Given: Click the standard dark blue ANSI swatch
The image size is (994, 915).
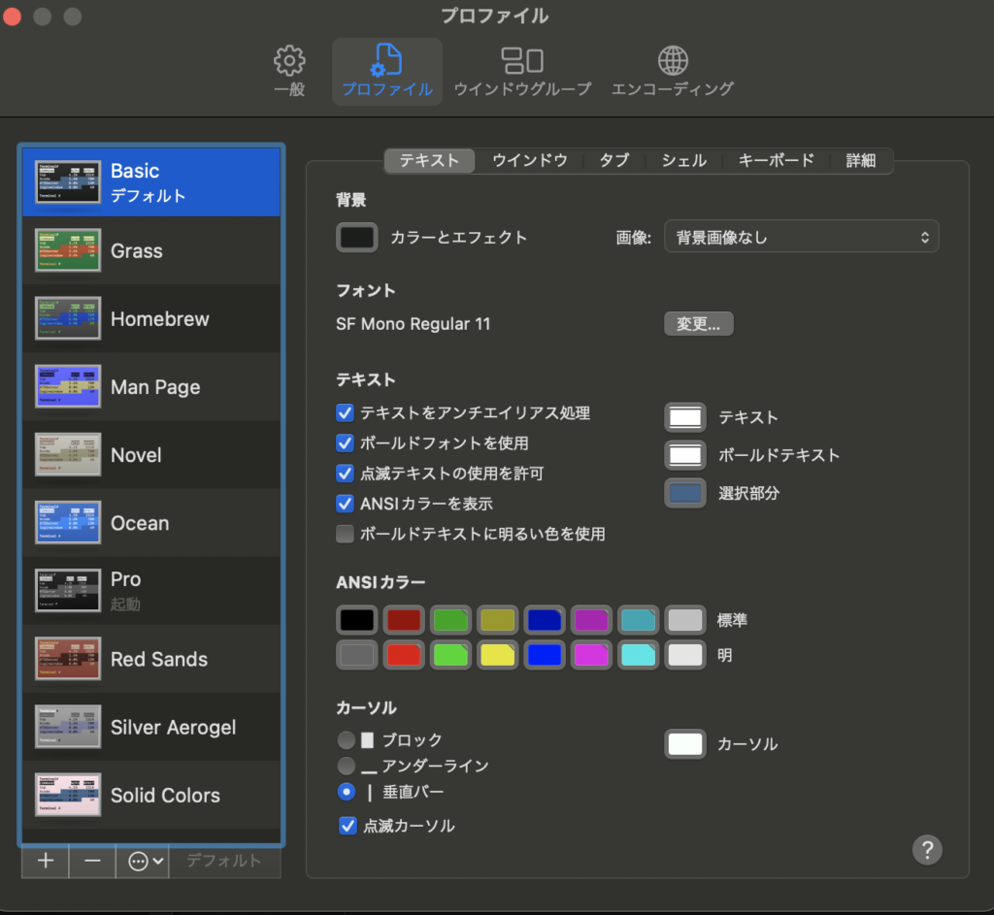Looking at the screenshot, I should (x=545, y=620).
